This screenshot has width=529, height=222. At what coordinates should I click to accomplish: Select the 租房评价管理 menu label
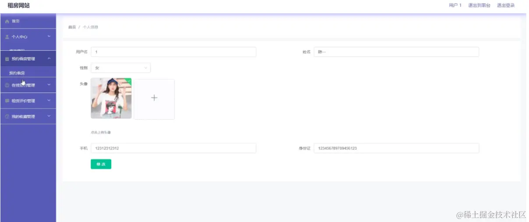pyautogui.click(x=23, y=101)
